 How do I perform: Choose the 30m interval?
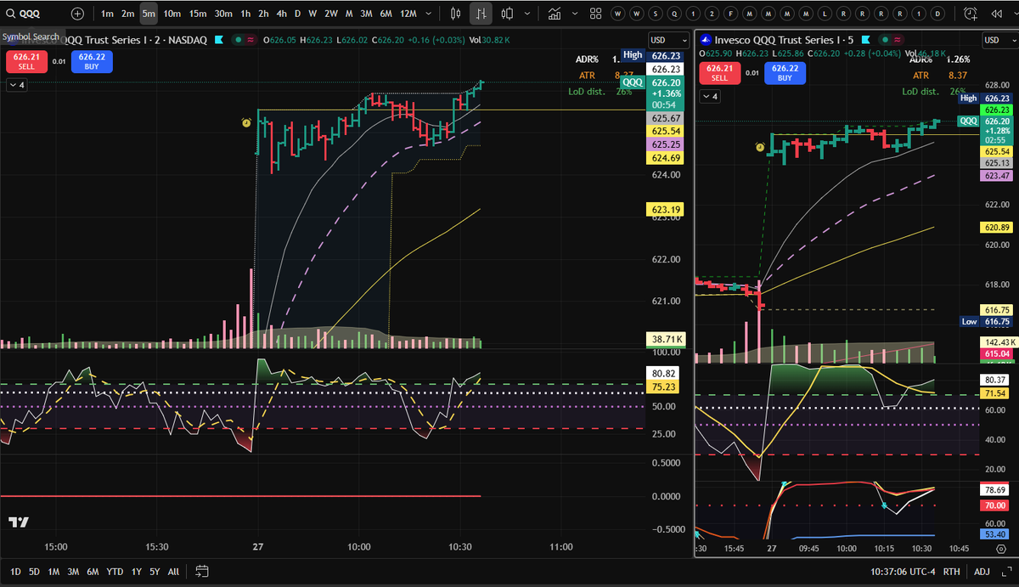tap(223, 14)
